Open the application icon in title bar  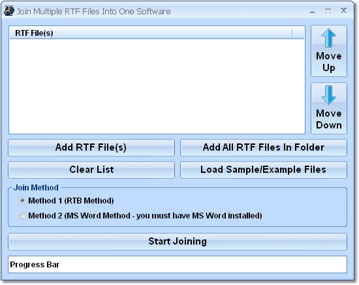click(x=9, y=10)
